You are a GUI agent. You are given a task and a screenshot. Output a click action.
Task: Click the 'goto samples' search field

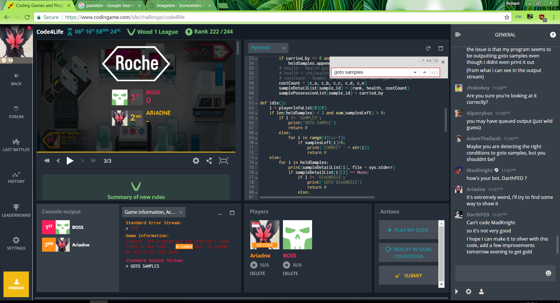371,72
